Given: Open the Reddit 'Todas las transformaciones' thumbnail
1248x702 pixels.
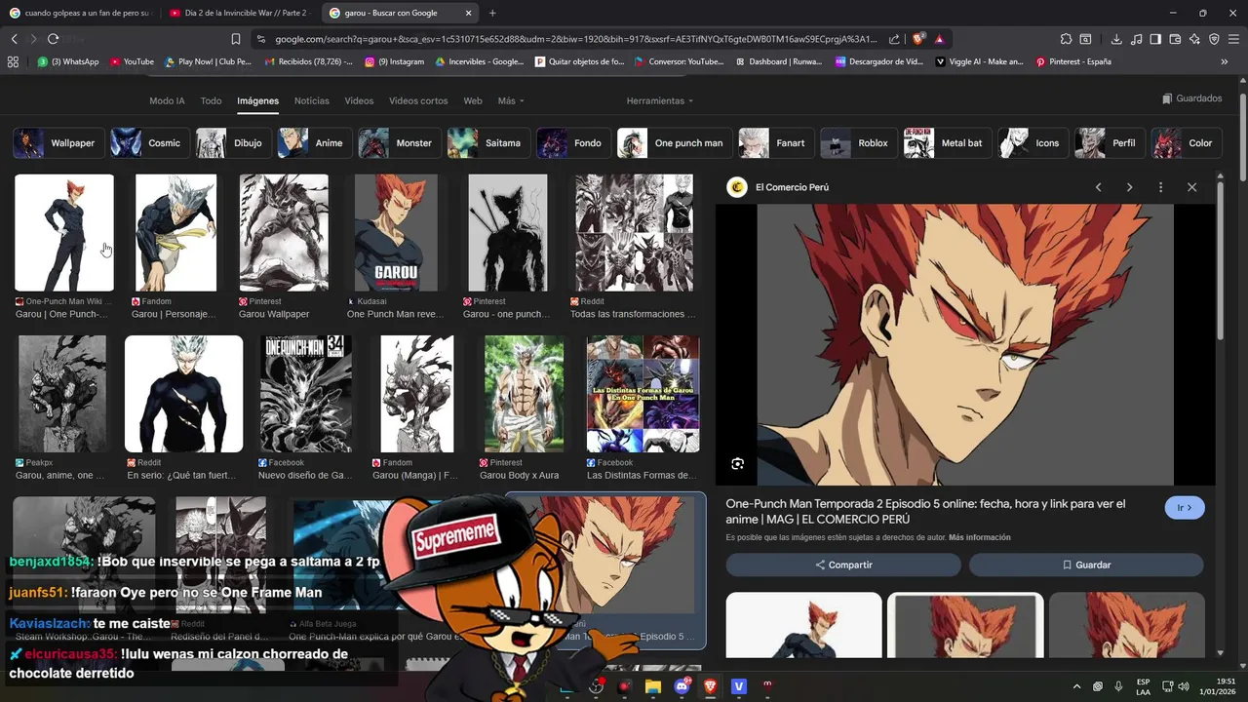Looking at the screenshot, I should point(635,233).
